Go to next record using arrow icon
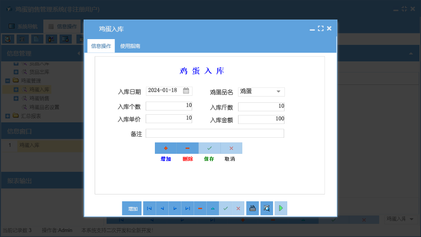 [175, 208]
